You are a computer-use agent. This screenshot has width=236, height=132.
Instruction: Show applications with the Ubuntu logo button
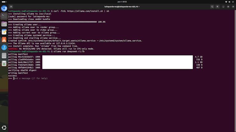point(4,128)
